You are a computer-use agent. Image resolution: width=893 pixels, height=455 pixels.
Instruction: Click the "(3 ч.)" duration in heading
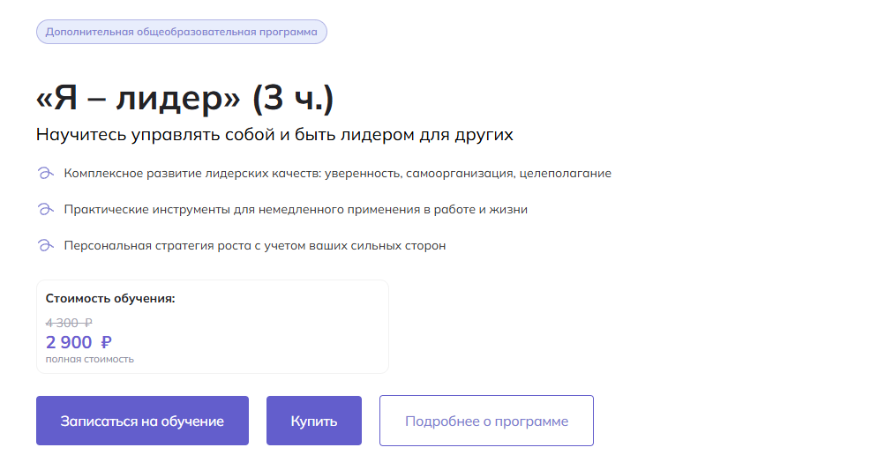tap(293, 99)
